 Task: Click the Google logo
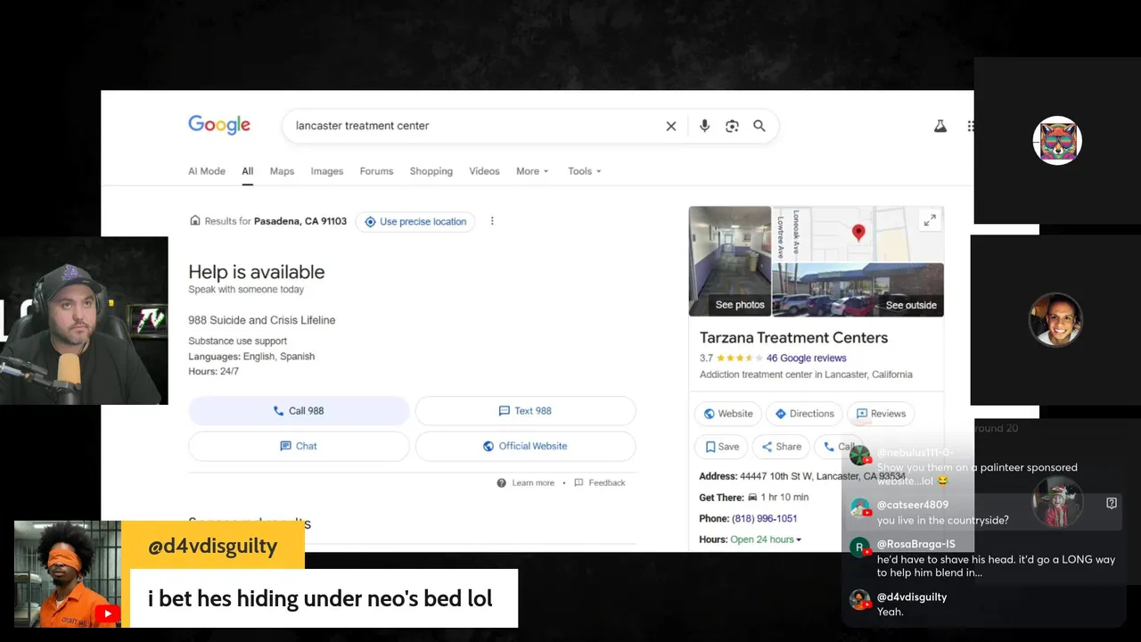219,125
